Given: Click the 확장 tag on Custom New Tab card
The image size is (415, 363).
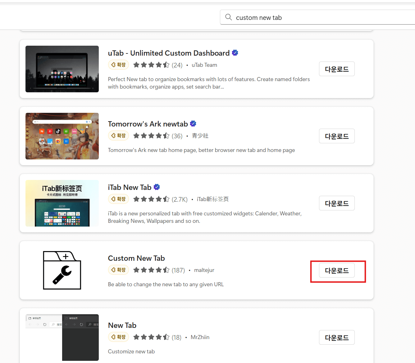Looking at the screenshot, I should click(x=118, y=270).
